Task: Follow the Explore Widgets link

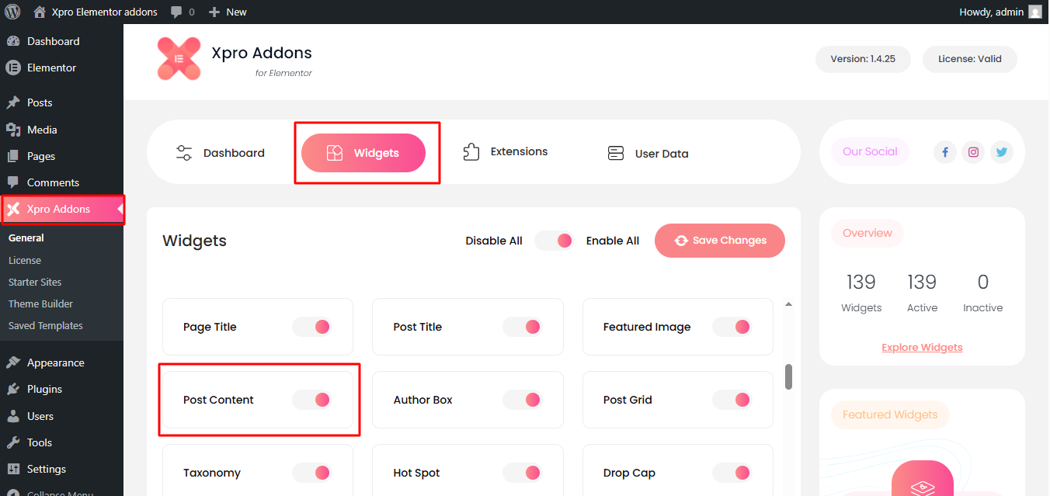Action: [922, 347]
